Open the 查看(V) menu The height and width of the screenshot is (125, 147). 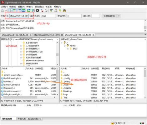click(x=21, y=7)
